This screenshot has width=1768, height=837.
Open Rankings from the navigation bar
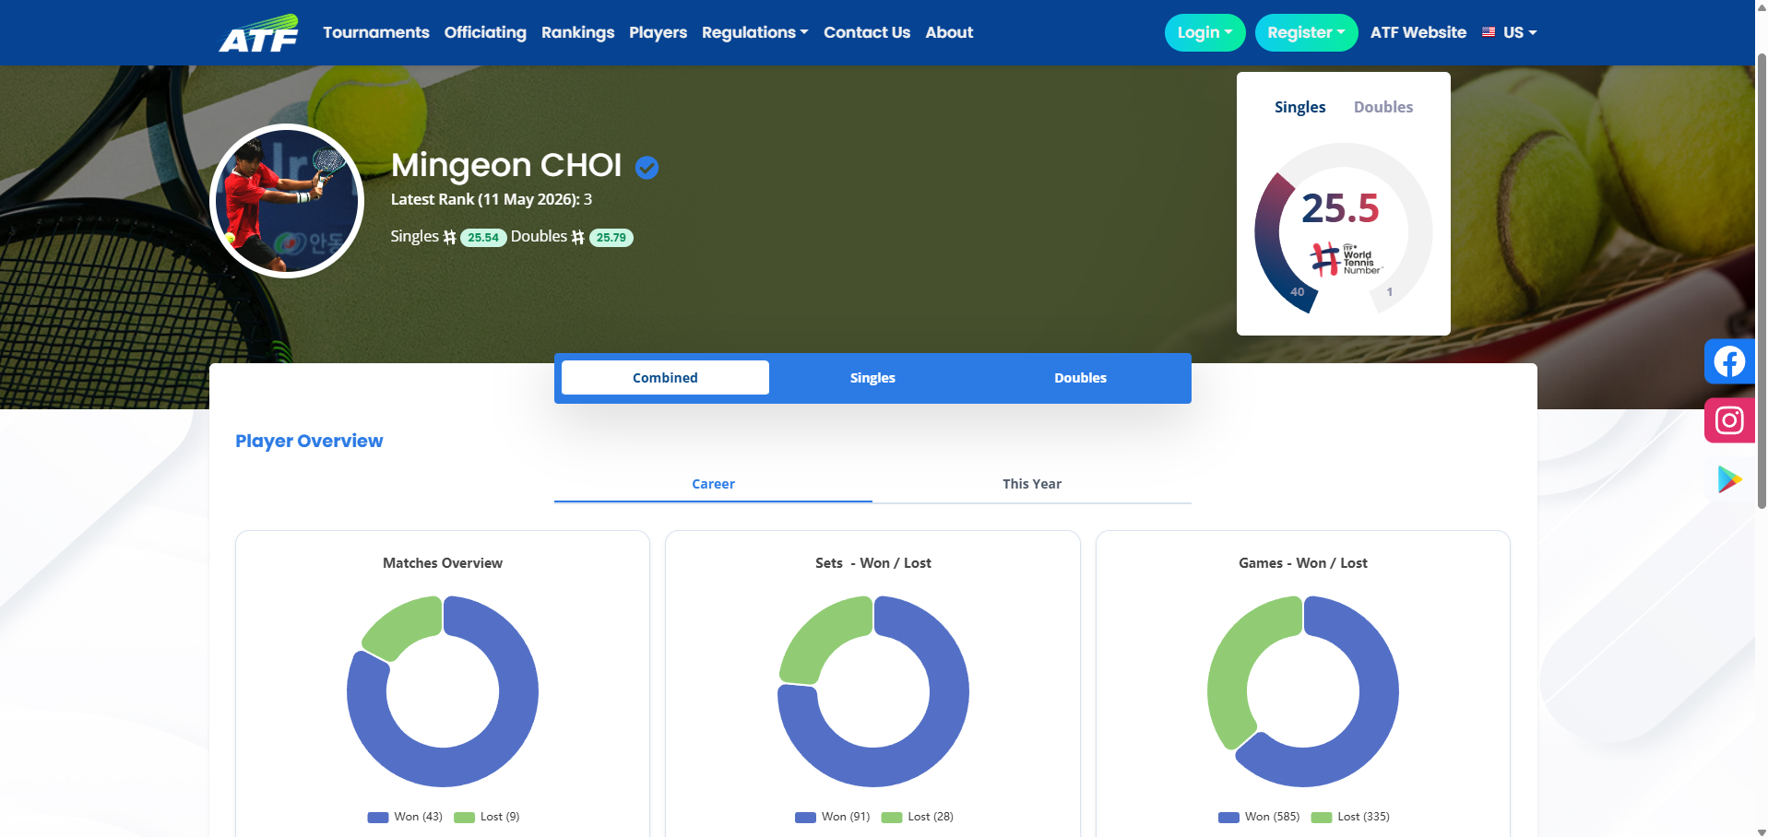pos(577,32)
